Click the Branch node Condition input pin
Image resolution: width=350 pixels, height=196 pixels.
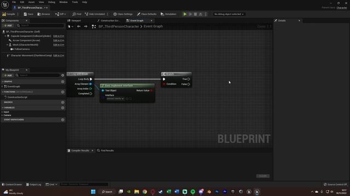click(x=164, y=84)
